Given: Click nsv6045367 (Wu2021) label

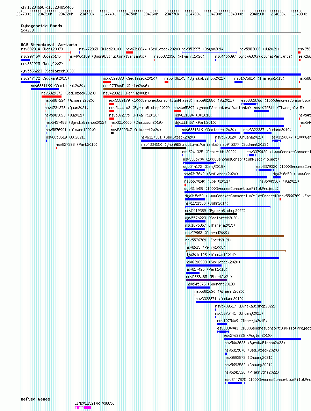Looking at the screenshot, I should coord(279,181).
